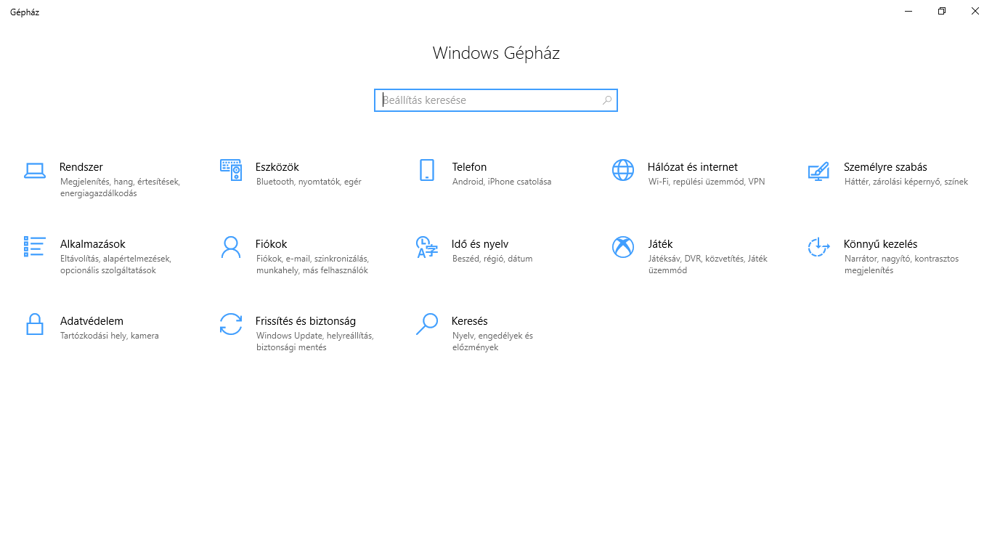Viewport: 992px width, 558px height.
Task: Click text "Android, iPhone csatolása"
Action: 502,182
